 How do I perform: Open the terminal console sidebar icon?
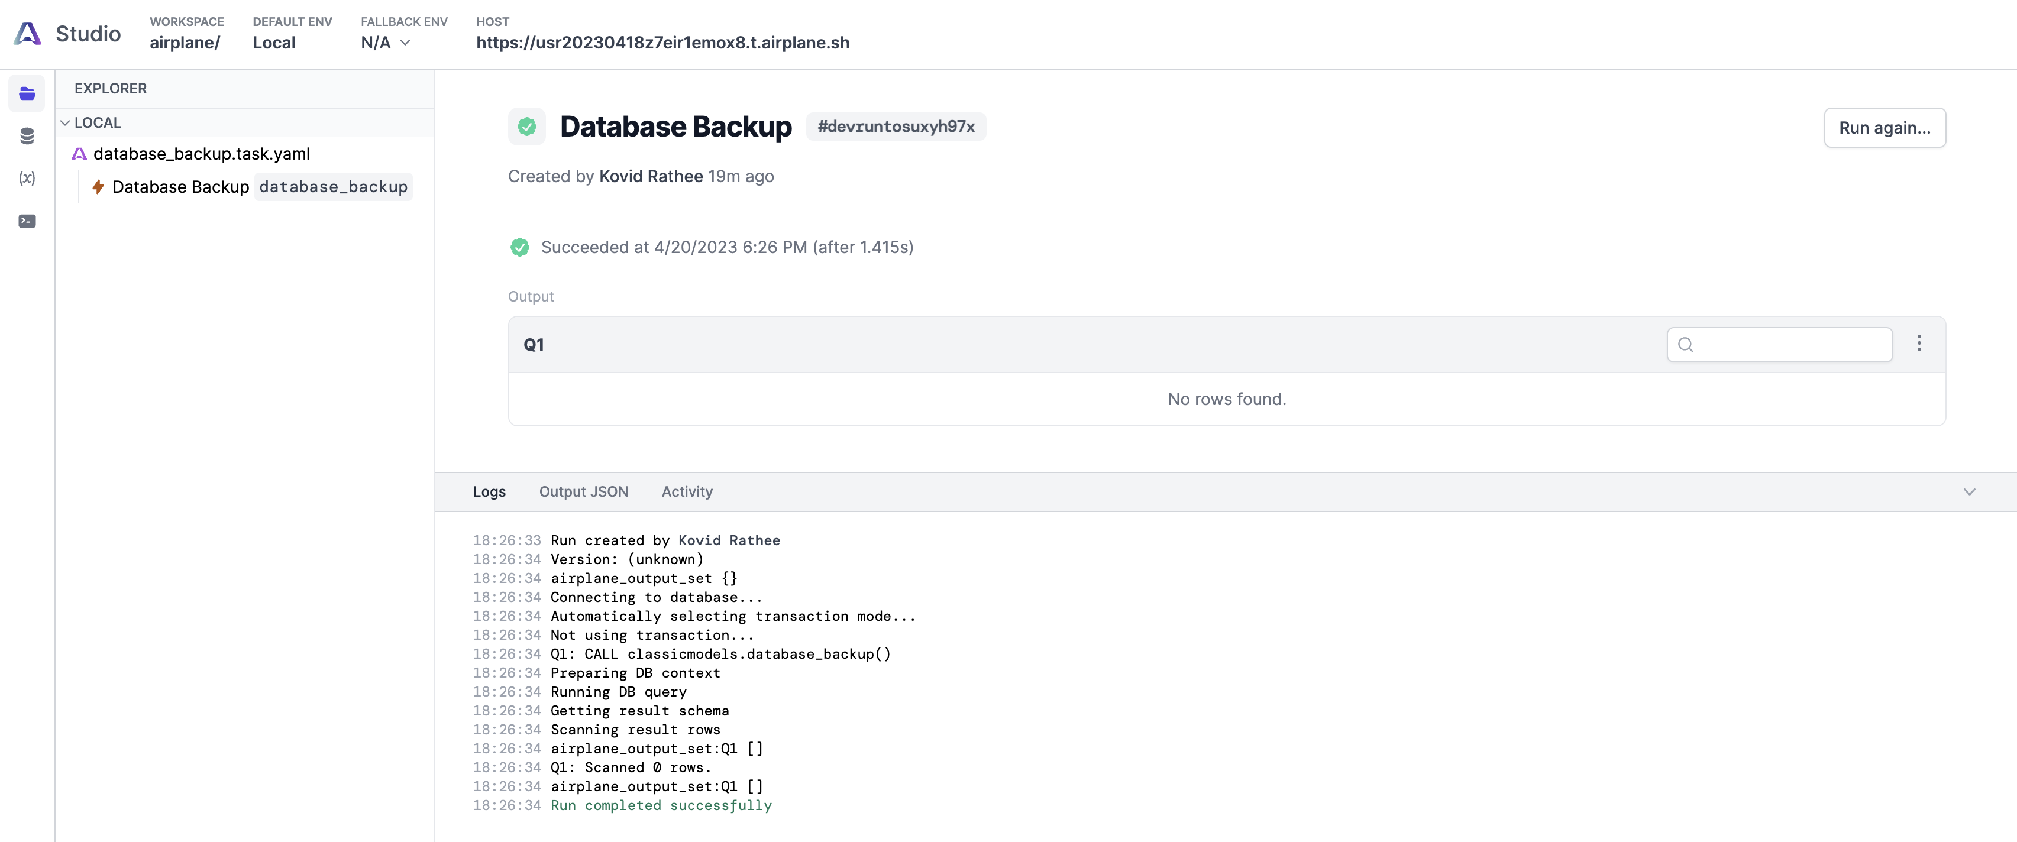click(27, 222)
